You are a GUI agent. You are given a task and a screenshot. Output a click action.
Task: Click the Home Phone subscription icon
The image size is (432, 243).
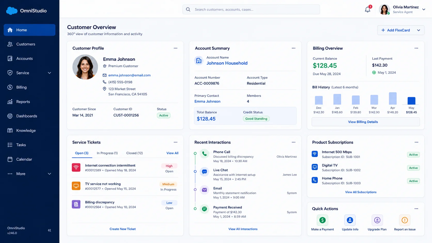click(x=315, y=180)
